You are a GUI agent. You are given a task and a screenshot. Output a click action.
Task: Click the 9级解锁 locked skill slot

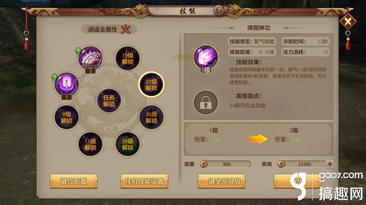[x=67, y=117]
